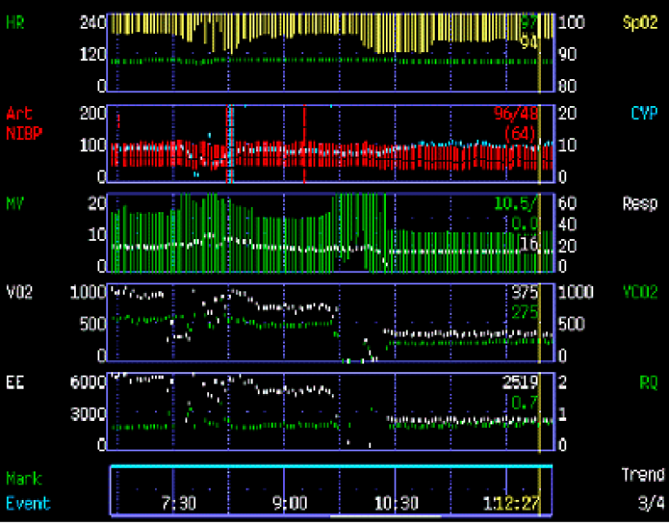The image size is (669, 527).
Task: Open the Trend page indicator
Action: (643, 475)
